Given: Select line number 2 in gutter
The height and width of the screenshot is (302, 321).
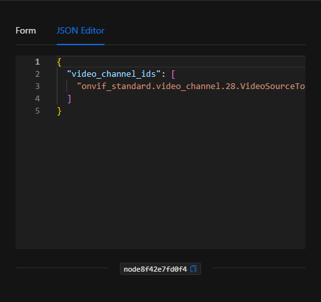Looking at the screenshot, I should pyautogui.click(x=37, y=74).
